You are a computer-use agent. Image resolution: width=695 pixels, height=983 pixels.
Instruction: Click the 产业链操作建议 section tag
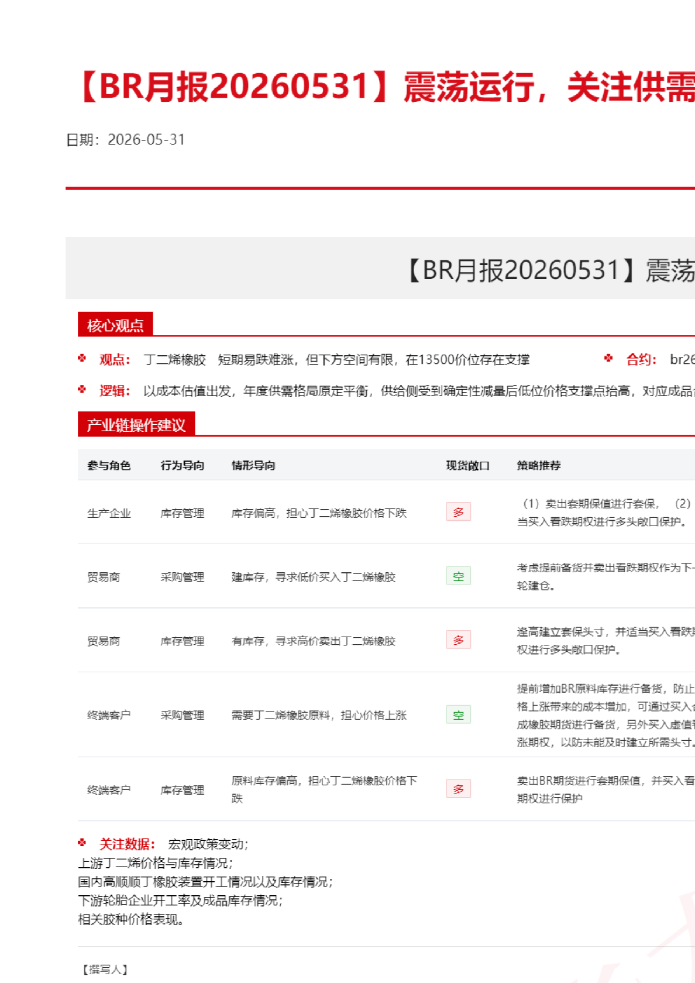click(x=136, y=425)
